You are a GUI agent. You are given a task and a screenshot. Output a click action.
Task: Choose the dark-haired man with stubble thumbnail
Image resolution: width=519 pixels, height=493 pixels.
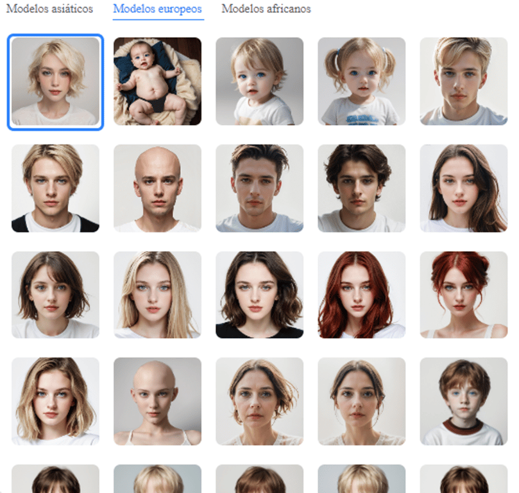click(x=259, y=188)
